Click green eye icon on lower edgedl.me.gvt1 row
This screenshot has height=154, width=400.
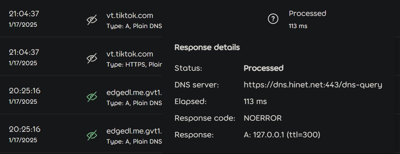click(x=92, y=136)
